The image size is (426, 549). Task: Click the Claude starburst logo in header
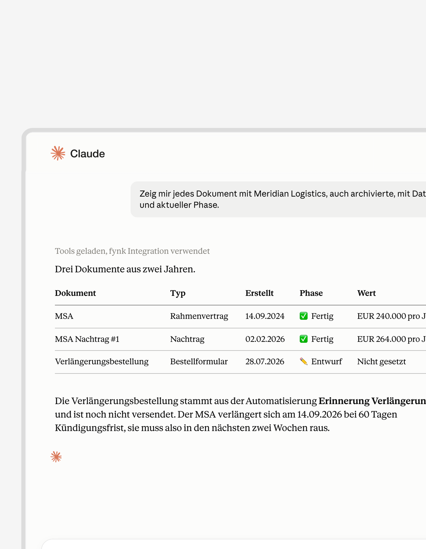coord(58,153)
